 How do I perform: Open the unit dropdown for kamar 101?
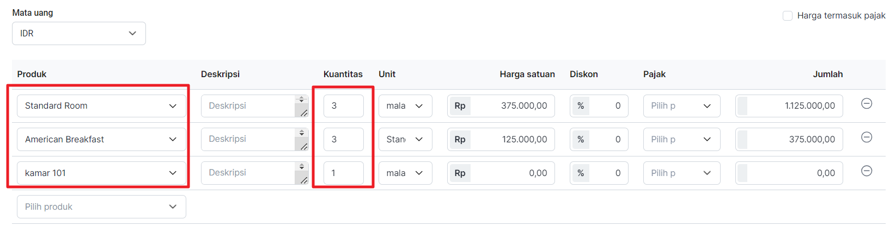point(405,173)
